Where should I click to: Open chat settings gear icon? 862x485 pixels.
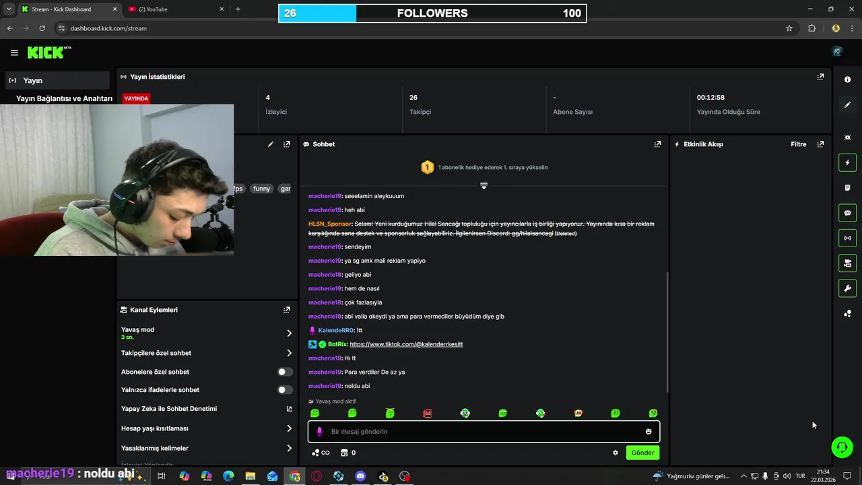[x=615, y=453]
